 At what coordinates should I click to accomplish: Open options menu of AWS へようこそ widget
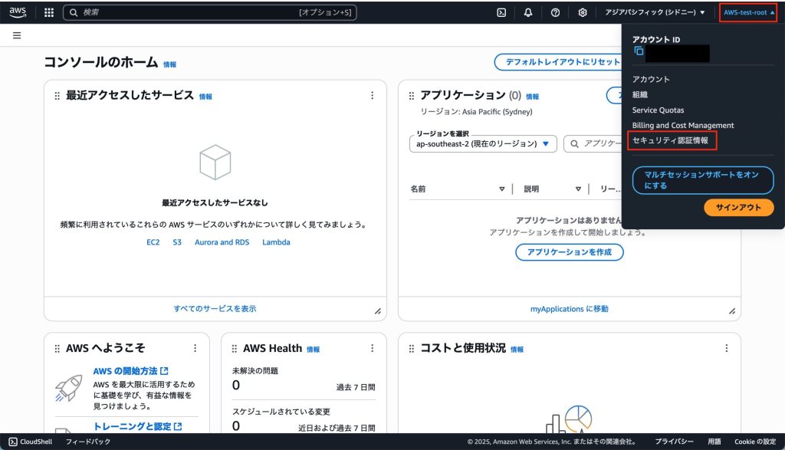(195, 348)
